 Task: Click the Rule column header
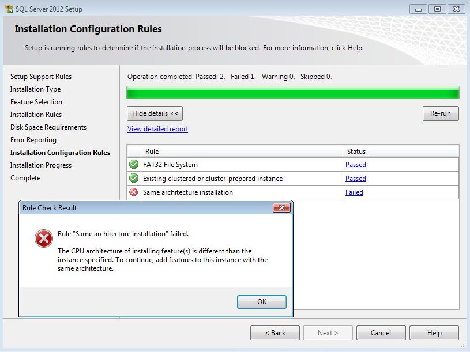(x=242, y=152)
